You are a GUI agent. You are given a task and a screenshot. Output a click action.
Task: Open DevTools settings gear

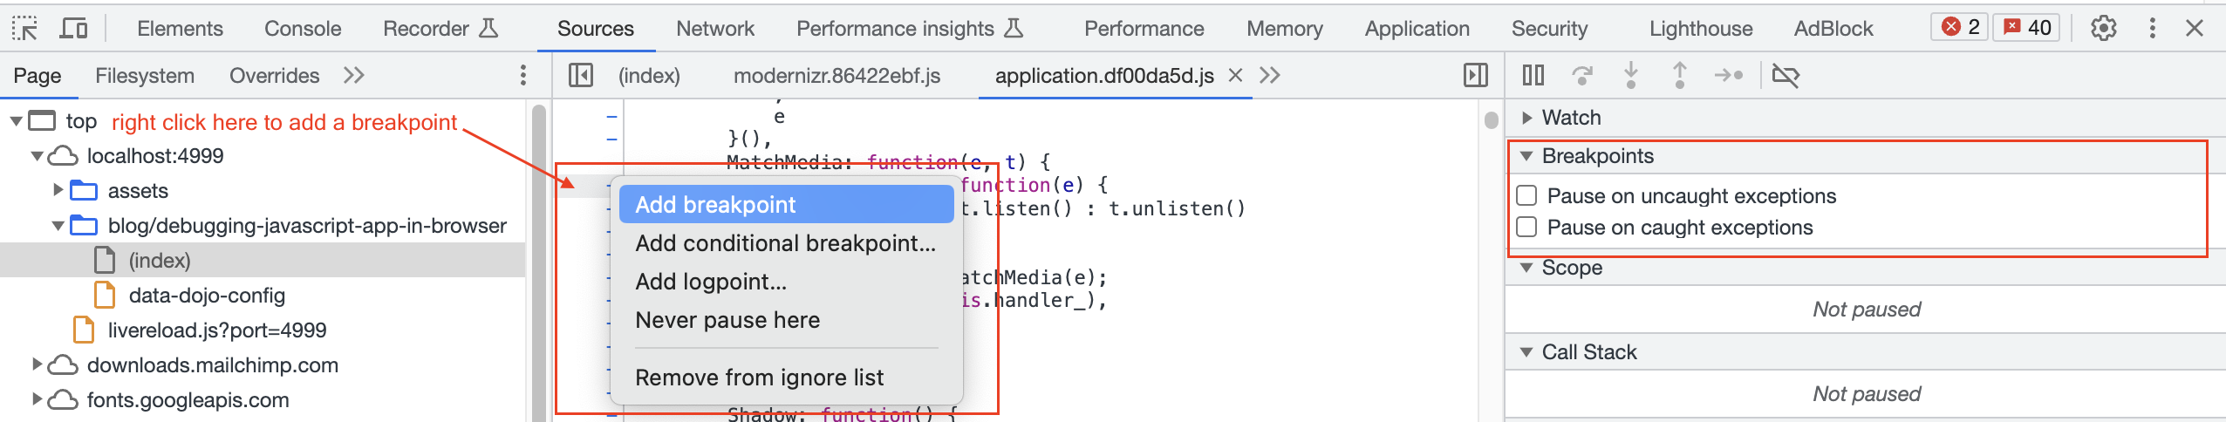click(x=2103, y=29)
